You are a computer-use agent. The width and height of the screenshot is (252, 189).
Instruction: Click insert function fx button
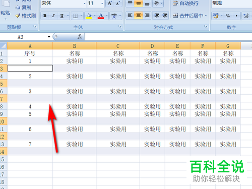click(80, 37)
